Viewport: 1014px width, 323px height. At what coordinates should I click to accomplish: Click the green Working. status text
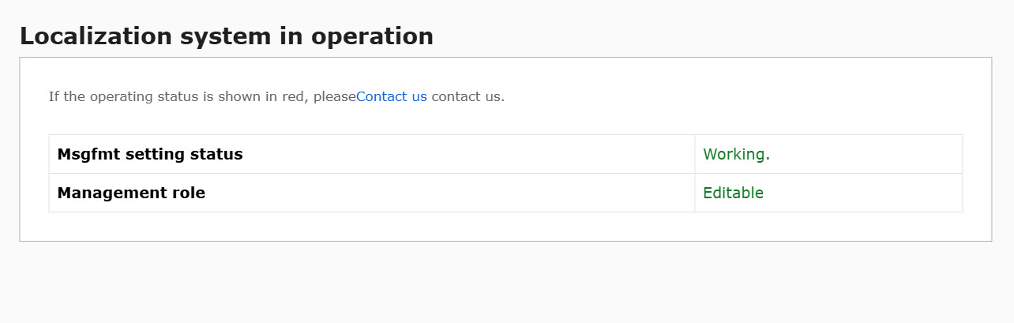click(736, 155)
